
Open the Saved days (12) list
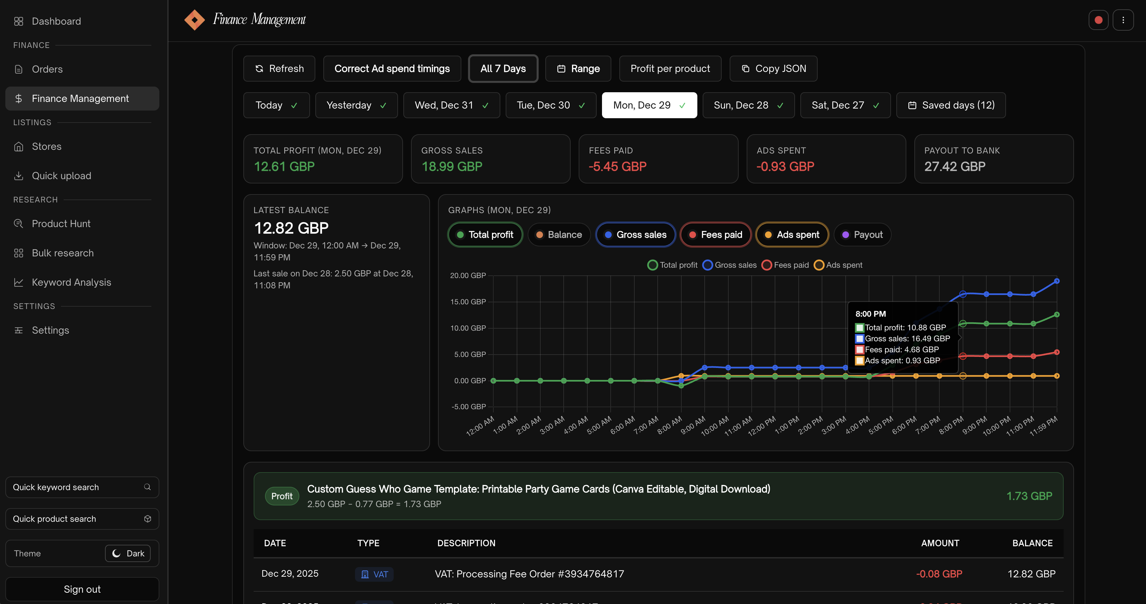pyautogui.click(x=951, y=105)
